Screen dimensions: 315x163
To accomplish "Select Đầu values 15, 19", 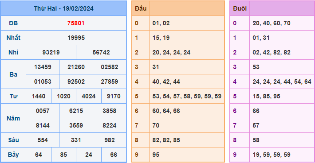I will [x=161, y=38].
